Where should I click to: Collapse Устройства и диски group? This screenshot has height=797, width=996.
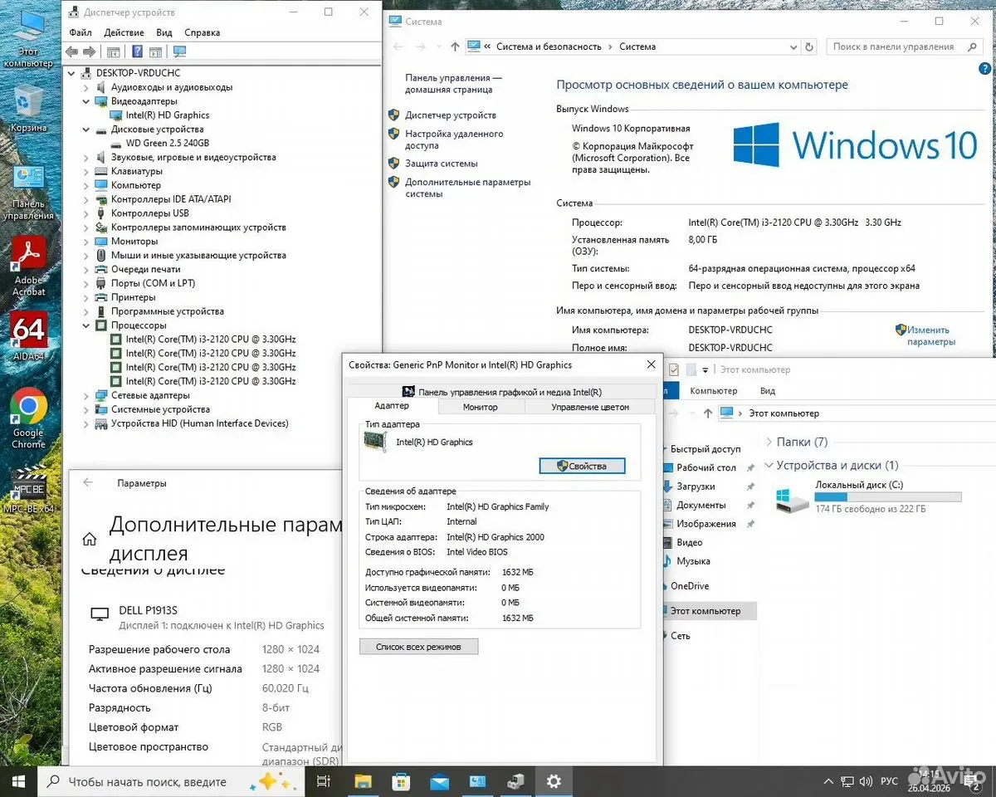[769, 466]
